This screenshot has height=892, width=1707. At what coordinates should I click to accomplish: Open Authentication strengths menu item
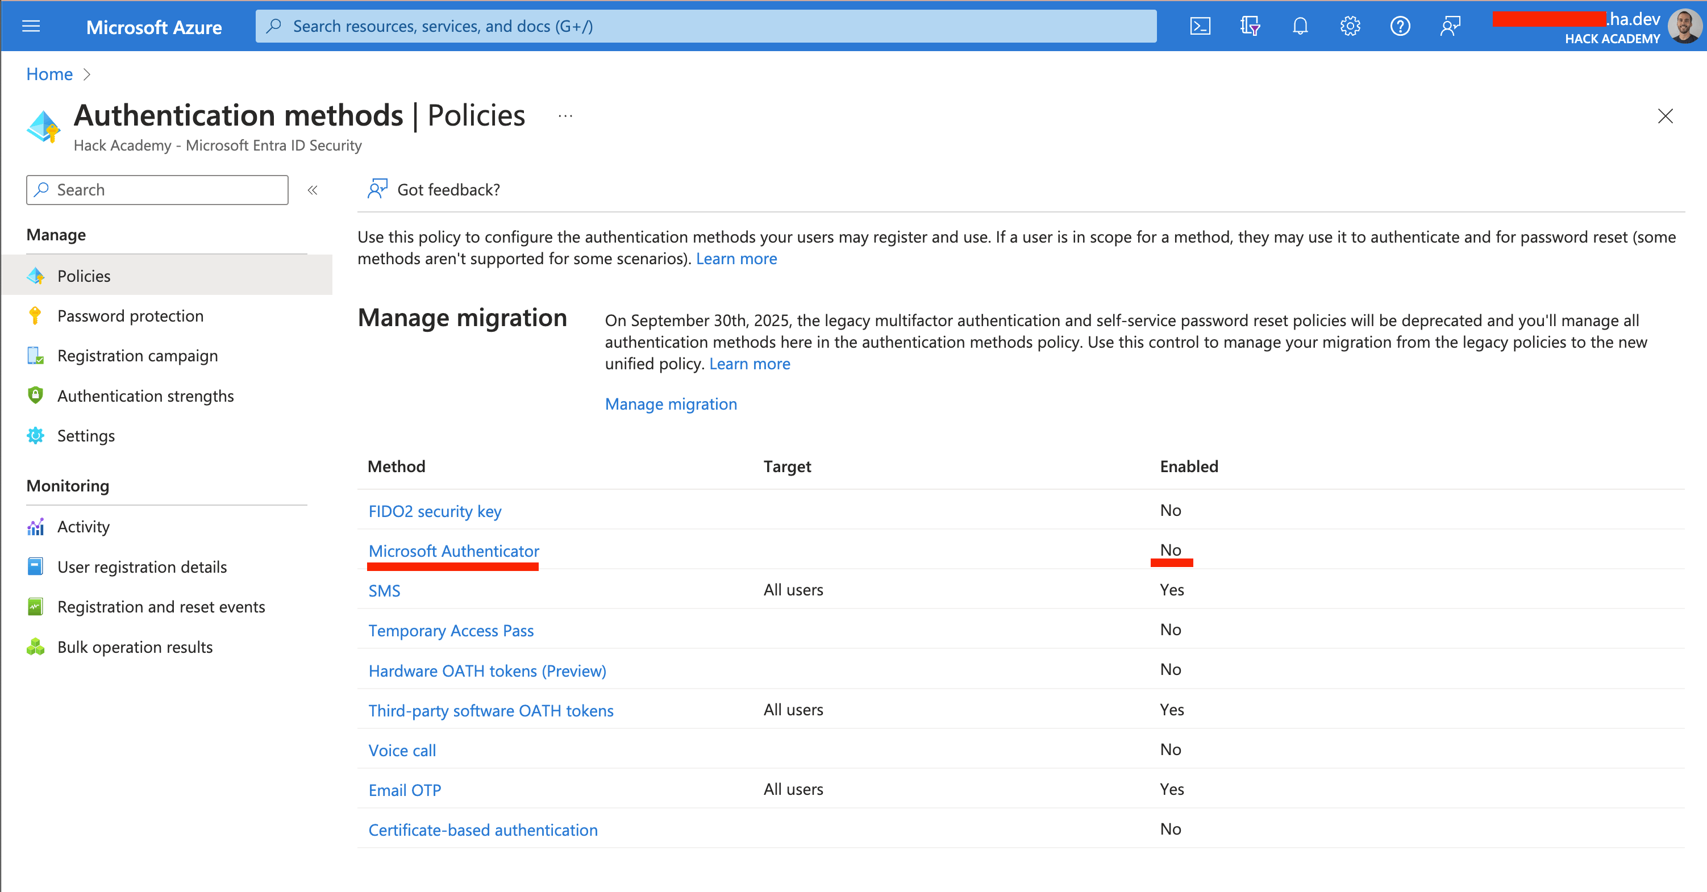click(x=145, y=395)
